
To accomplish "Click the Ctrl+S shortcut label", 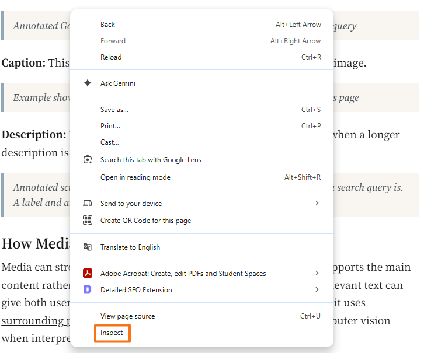I will point(311,109).
